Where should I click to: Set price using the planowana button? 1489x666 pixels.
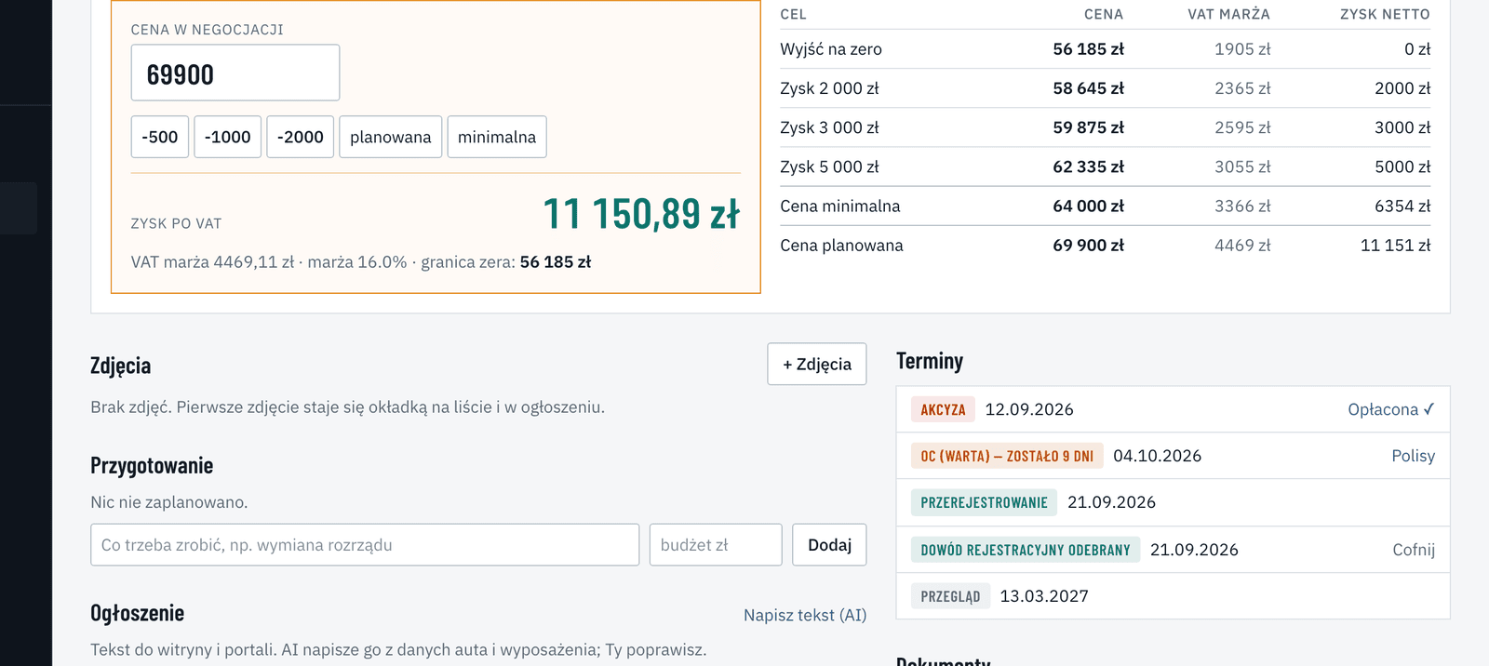click(x=391, y=137)
